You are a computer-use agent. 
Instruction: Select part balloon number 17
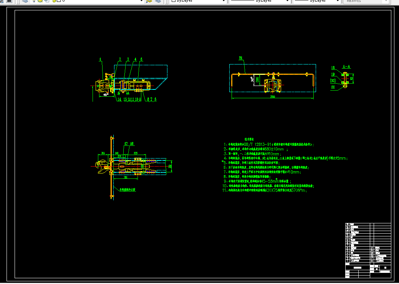[x=126, y=144]
